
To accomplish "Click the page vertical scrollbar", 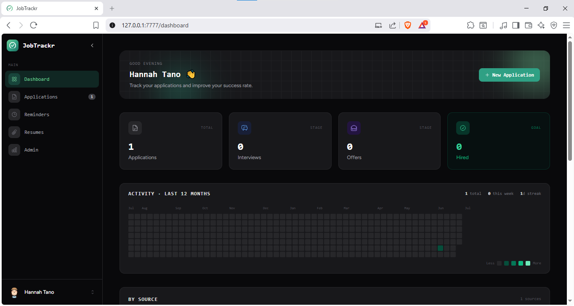I will click(x=570, y=101).
